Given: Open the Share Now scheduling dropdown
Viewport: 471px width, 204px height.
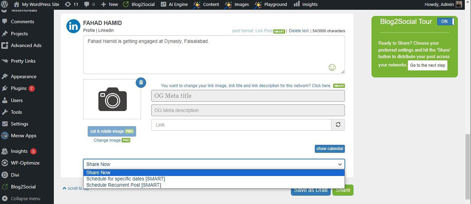Looking at the screenshot, I should 214,164.
